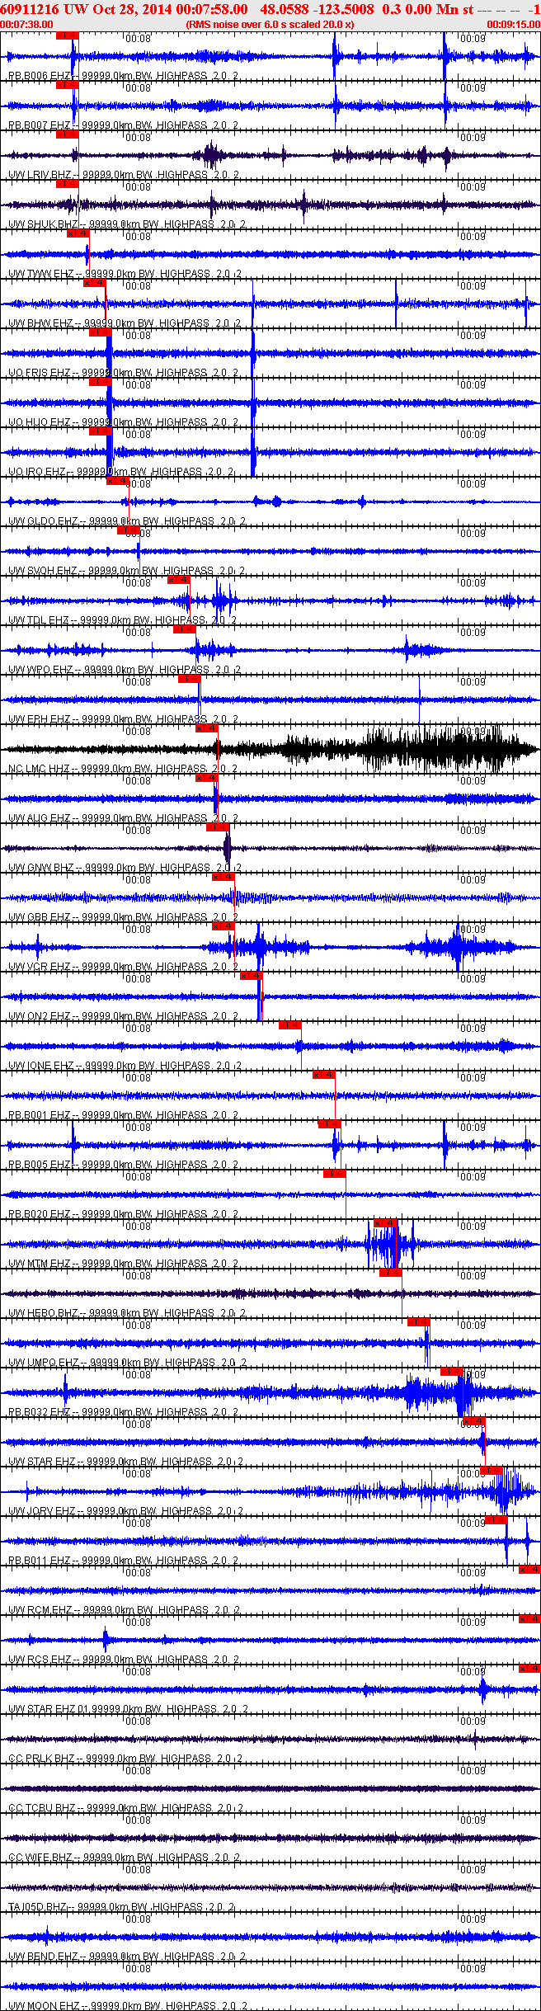Viewport: 541px width, 2011px height.
Task: Click the end time '00:09:15.00' label
Action: (x=514, y=25)
